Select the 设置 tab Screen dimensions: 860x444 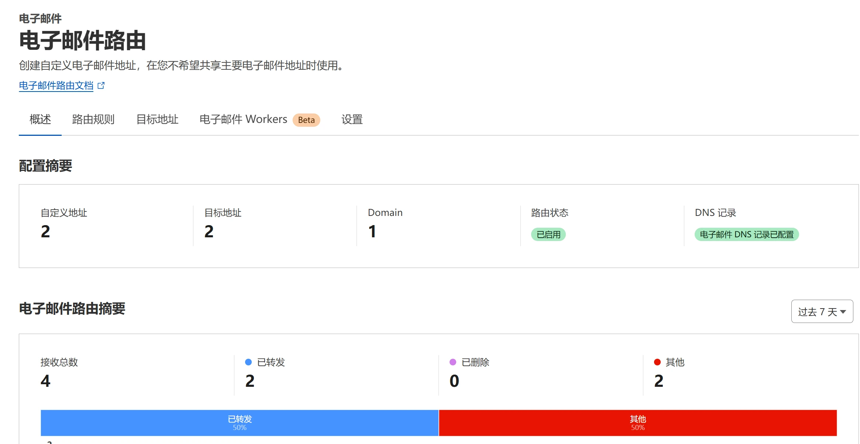pos(352,120)
